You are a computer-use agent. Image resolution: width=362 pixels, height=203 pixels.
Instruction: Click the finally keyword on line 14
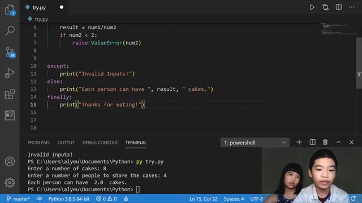[x=58, y=97]
